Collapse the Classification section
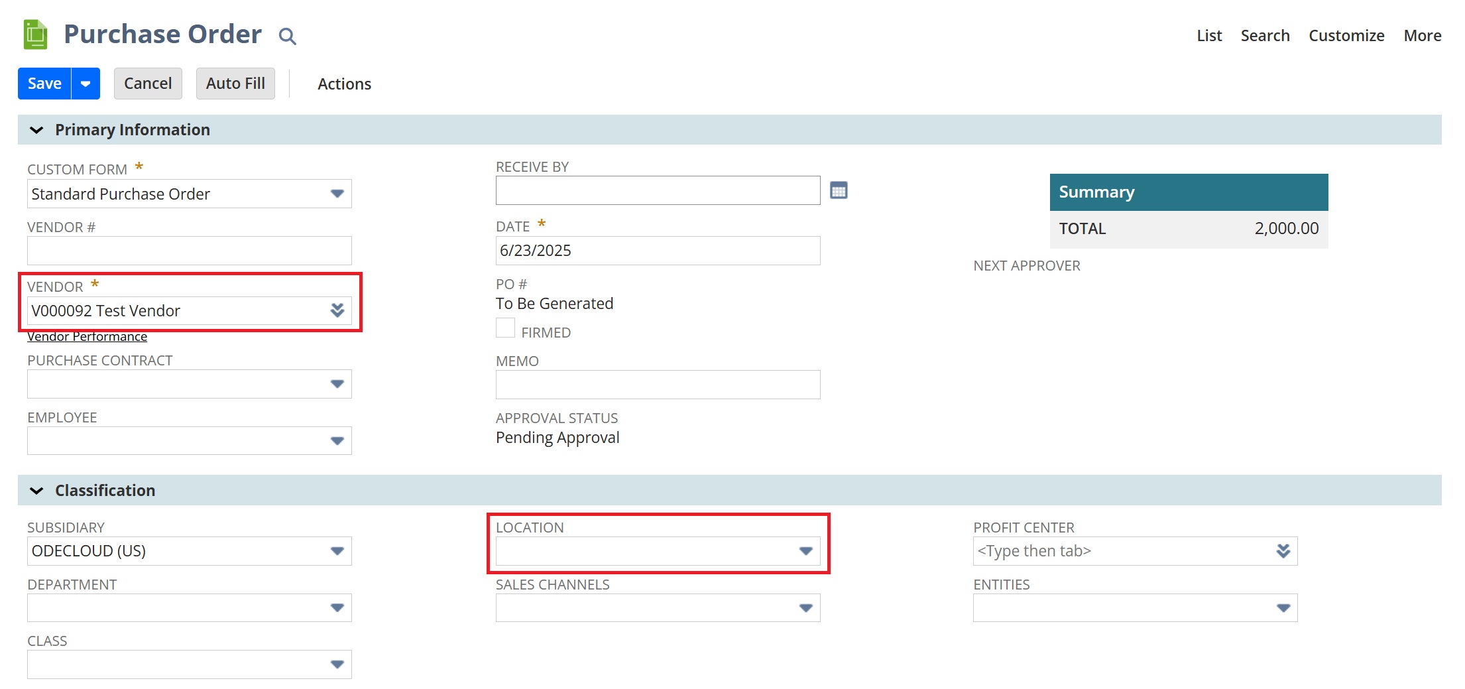Viewport: 1465px width, 689px height. tap(37, 491)
